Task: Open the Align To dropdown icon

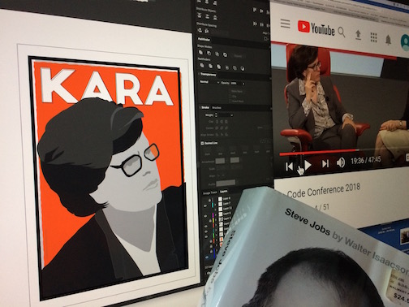Action: pos(265,39)
